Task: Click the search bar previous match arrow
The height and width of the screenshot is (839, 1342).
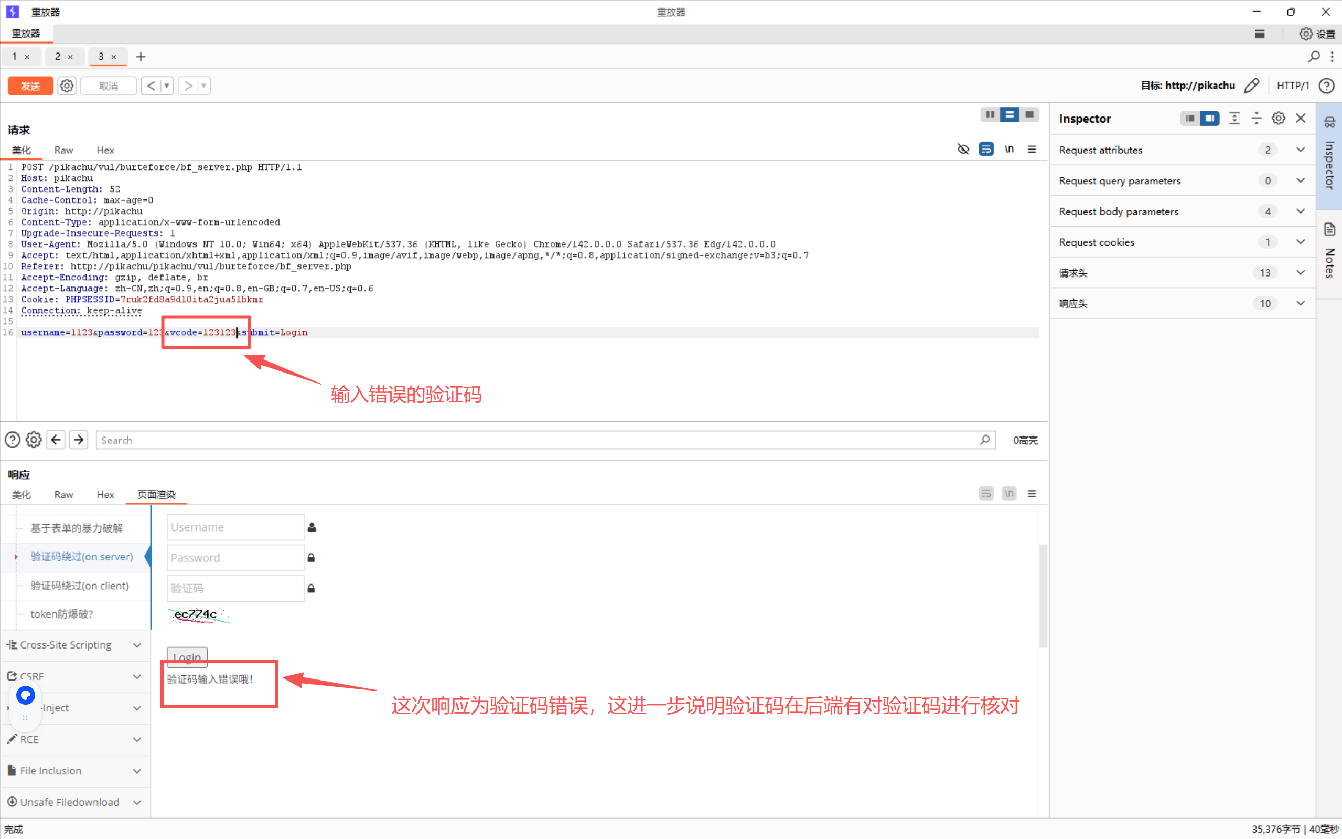Action: 56,440
